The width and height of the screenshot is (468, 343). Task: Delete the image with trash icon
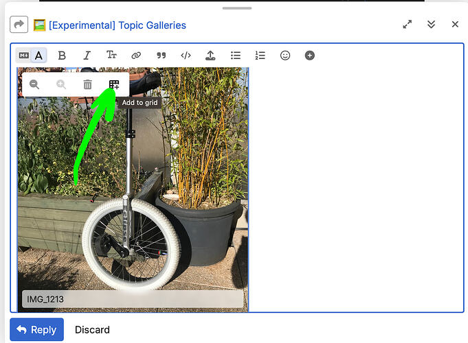click(x=87, y=84)
